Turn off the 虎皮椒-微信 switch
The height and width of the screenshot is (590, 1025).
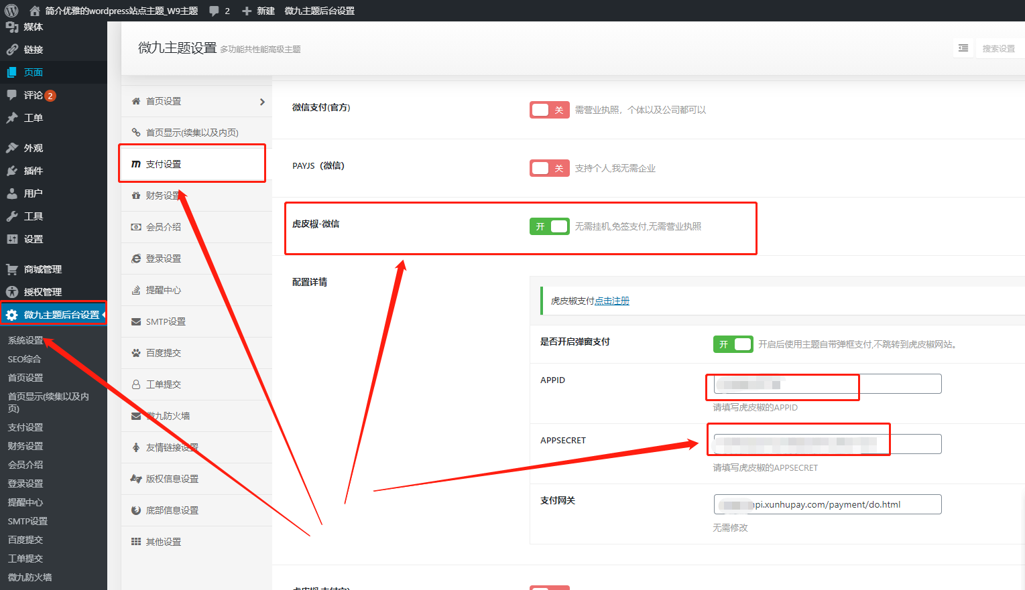point(550,226)
